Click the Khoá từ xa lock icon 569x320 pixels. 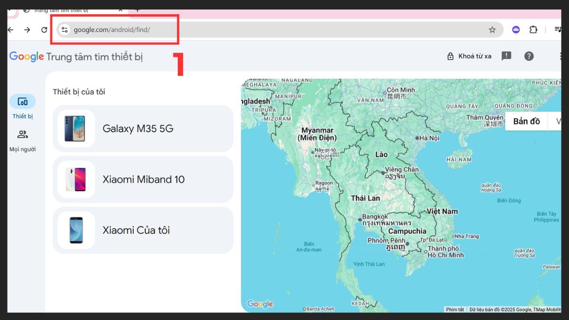450,55
